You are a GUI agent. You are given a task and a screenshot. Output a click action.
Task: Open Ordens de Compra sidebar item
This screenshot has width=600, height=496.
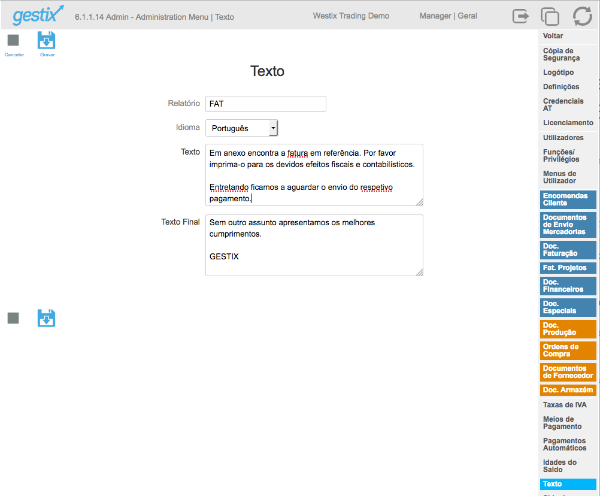[560, 350]
